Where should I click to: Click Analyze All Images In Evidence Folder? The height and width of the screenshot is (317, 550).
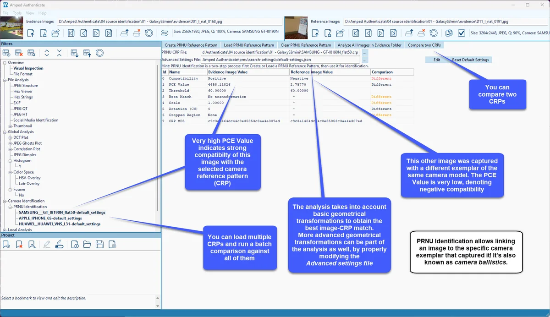(369, 45)
